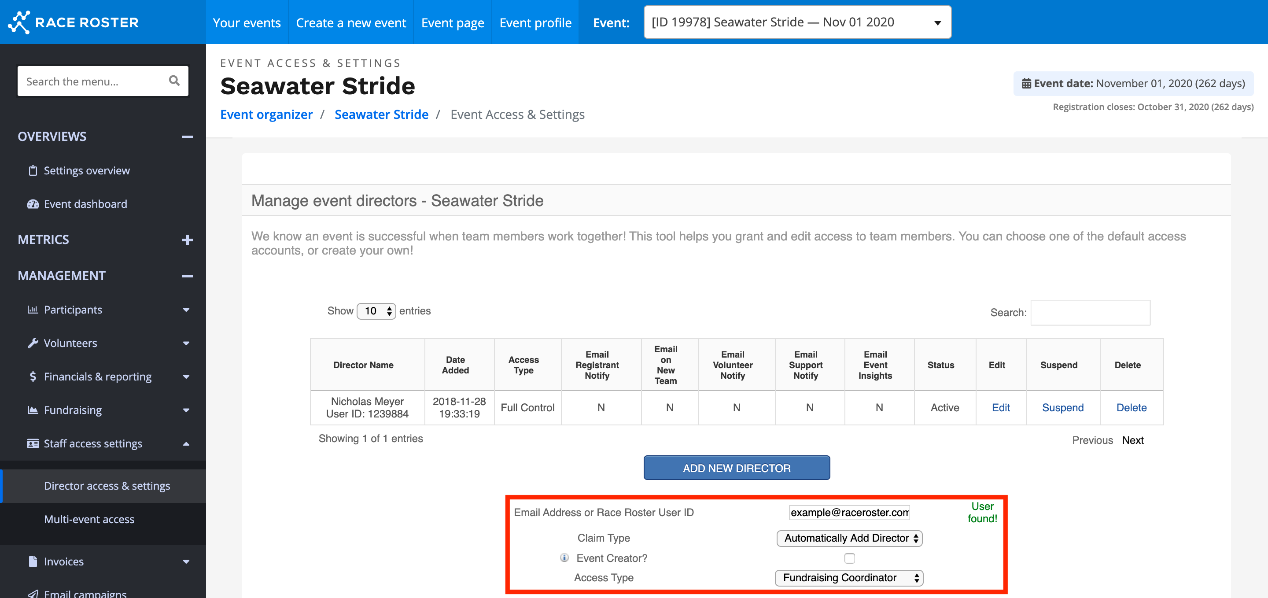Click the Participants chart icon

(x=33, y=310)
